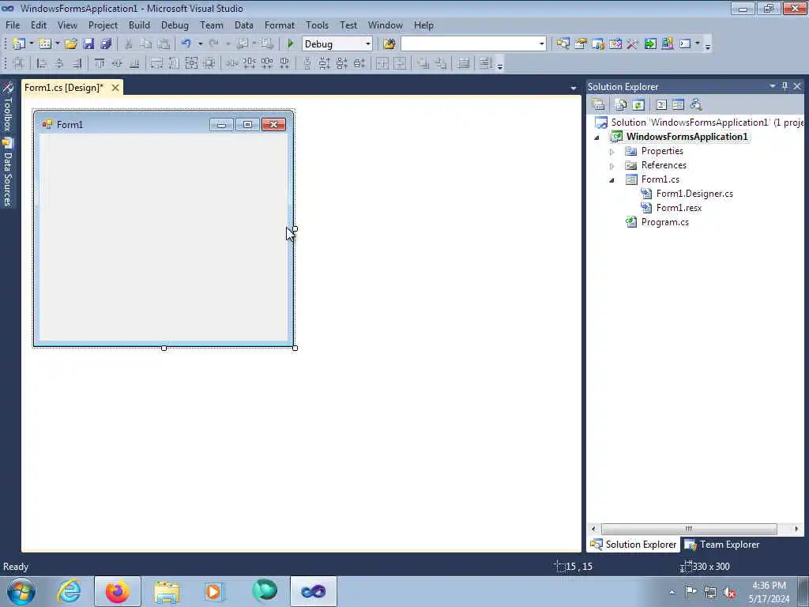Open the Tools menu
The height and width of the screenshot is (607, 809).
pyautogui.click(x=317, y=25)
